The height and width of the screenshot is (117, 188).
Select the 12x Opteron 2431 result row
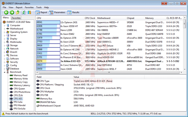[109, 22]
